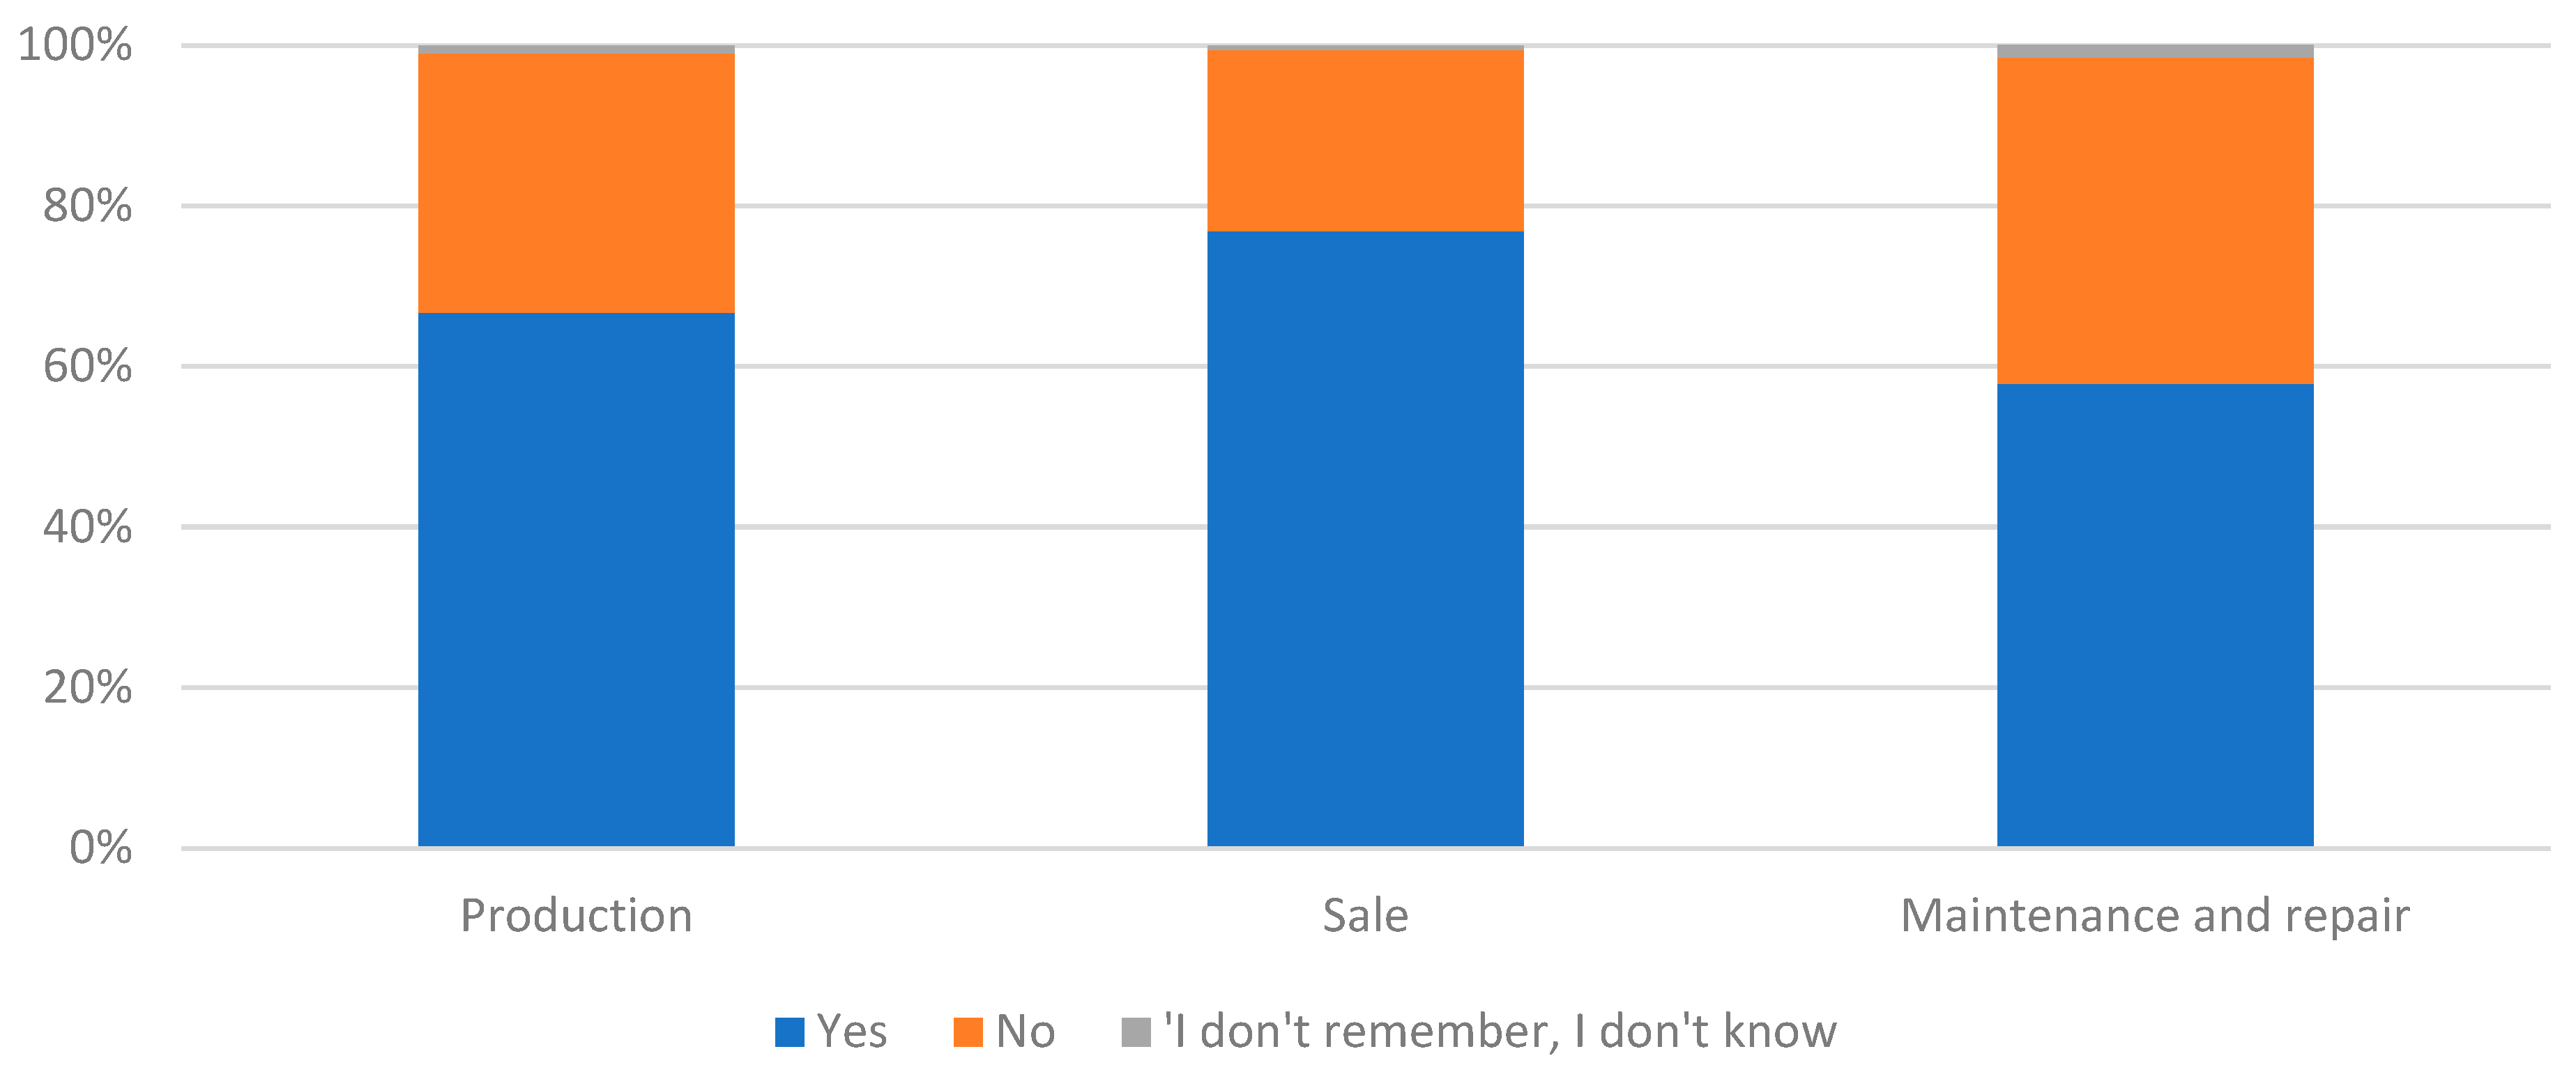Click the Maintenance and repair axis label
Image resolution: width=2576 pixels, height=1079 pixels.
coord(2155,915)
